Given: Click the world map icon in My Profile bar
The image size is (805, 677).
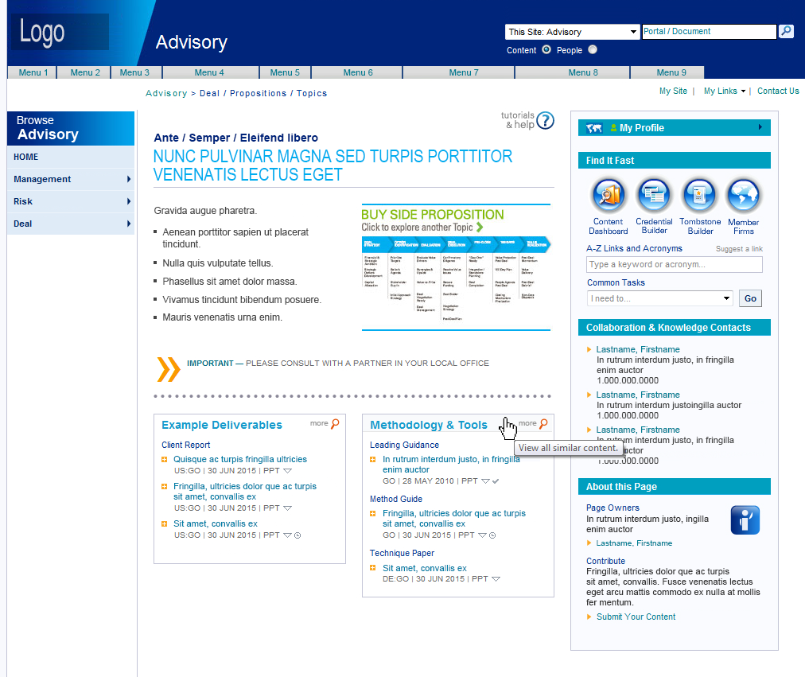Looking at the screenshot, I should (594, 128).
